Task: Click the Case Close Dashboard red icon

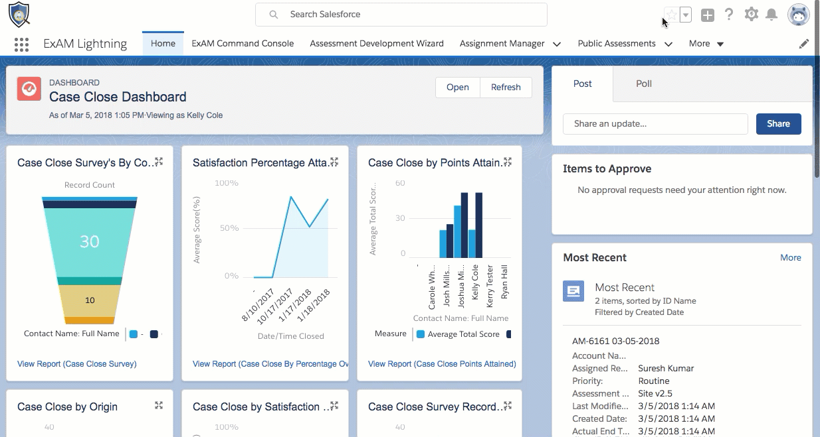Action: 29,88
